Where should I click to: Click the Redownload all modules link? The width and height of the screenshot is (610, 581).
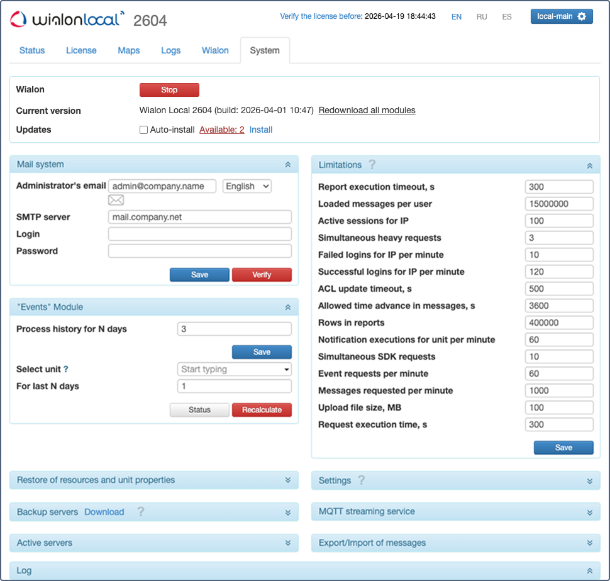coord(367,110)
